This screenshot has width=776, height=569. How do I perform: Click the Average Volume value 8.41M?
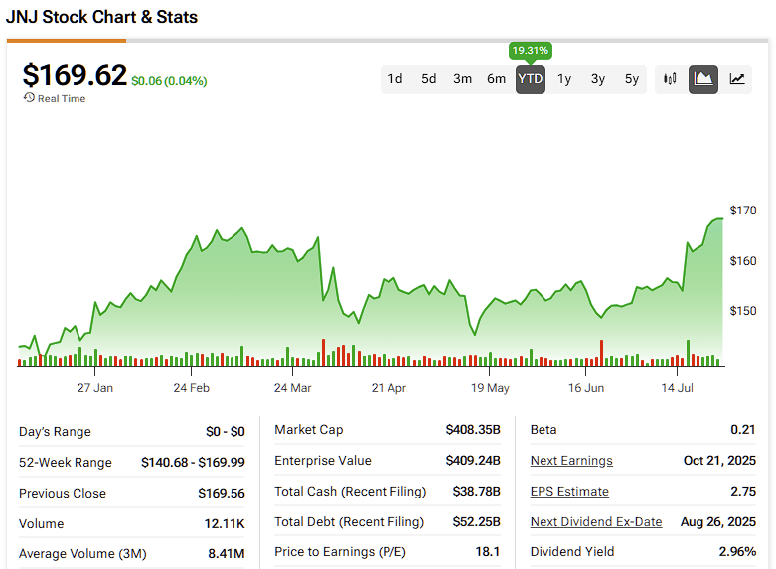click(x=227, y=554)
